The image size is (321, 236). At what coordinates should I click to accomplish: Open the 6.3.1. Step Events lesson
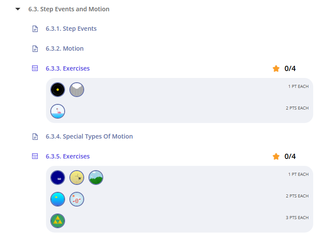point(71,29)
